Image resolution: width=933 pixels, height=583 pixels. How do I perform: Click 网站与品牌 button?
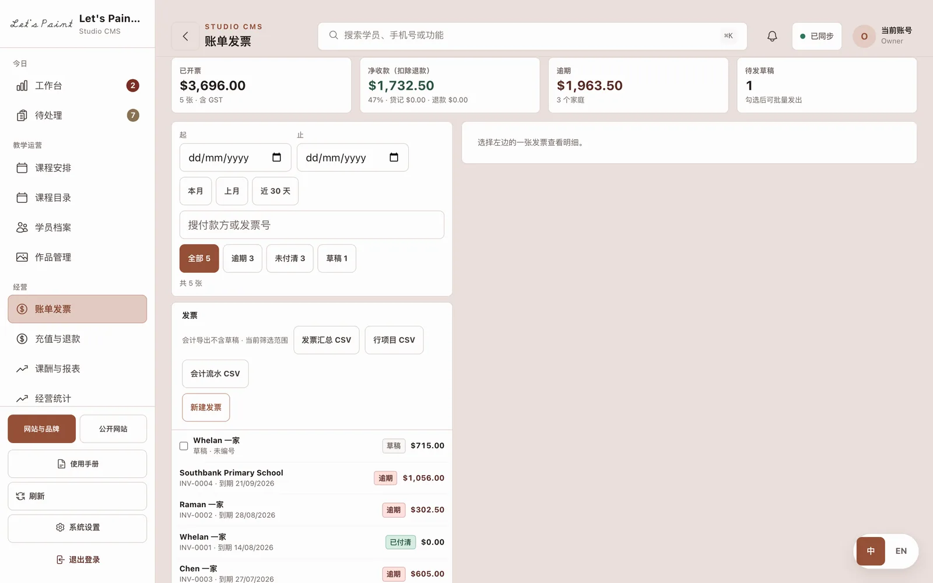[41, 429]
